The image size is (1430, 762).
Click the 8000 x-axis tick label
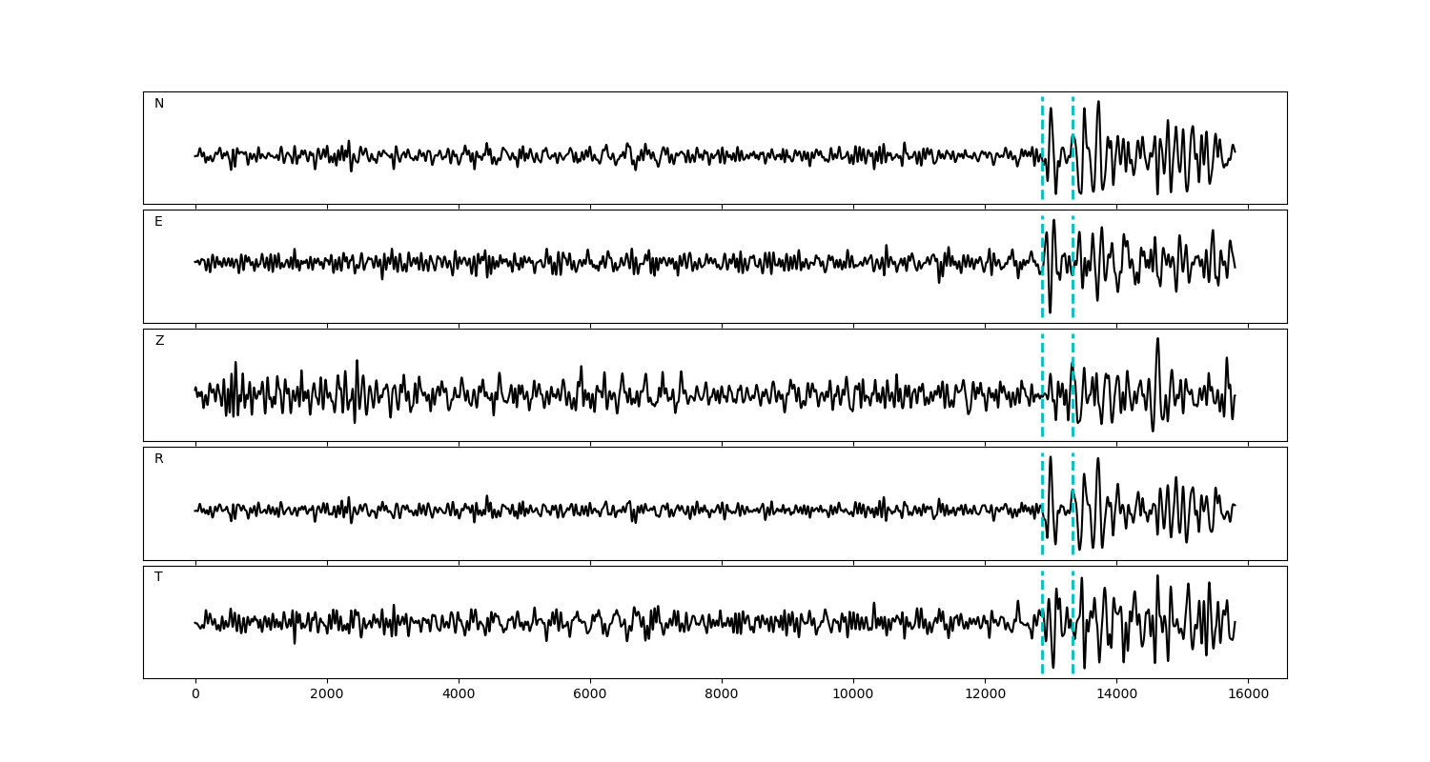722,694
